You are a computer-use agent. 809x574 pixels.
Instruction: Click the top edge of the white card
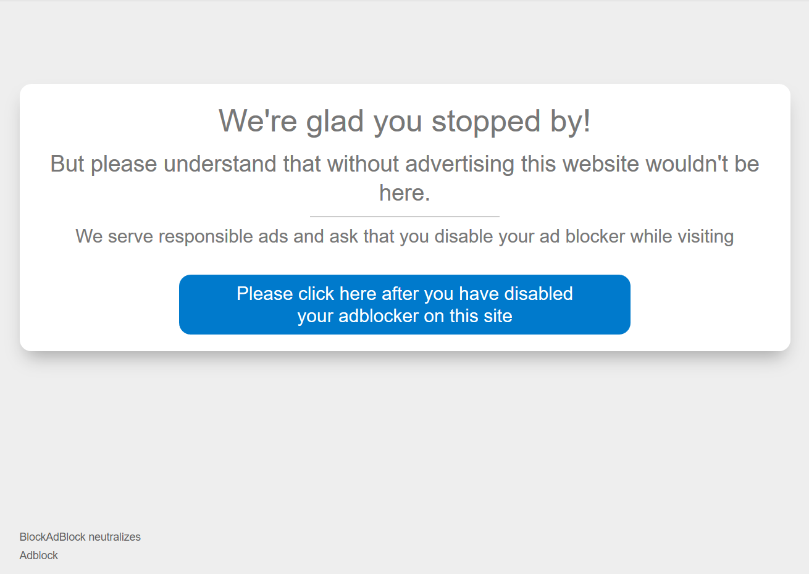pos(404,86)
